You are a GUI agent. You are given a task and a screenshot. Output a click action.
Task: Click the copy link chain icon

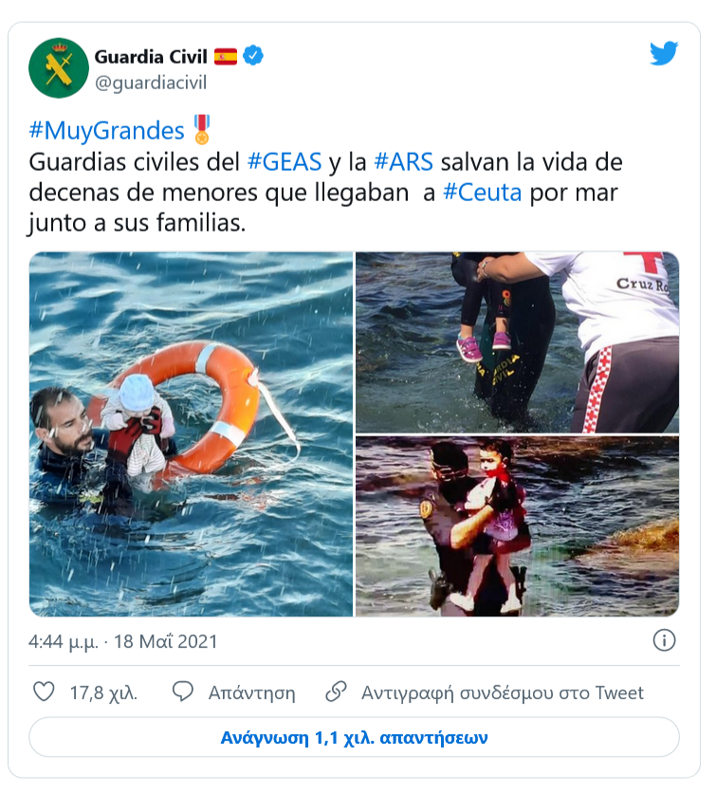[x=336, y=691]
